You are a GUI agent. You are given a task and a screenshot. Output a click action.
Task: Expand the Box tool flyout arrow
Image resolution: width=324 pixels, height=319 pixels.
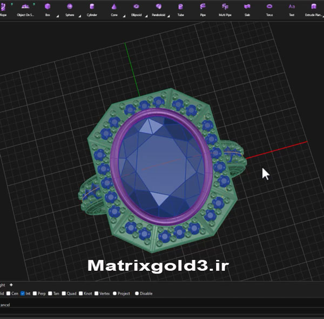click(58, 16)
